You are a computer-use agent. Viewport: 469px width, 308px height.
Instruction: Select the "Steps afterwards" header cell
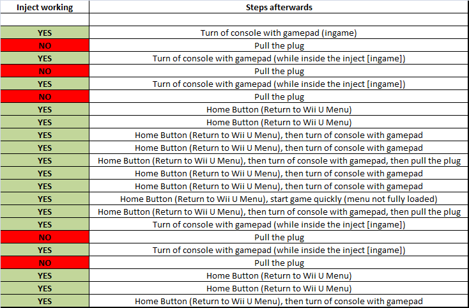point(279,7)
